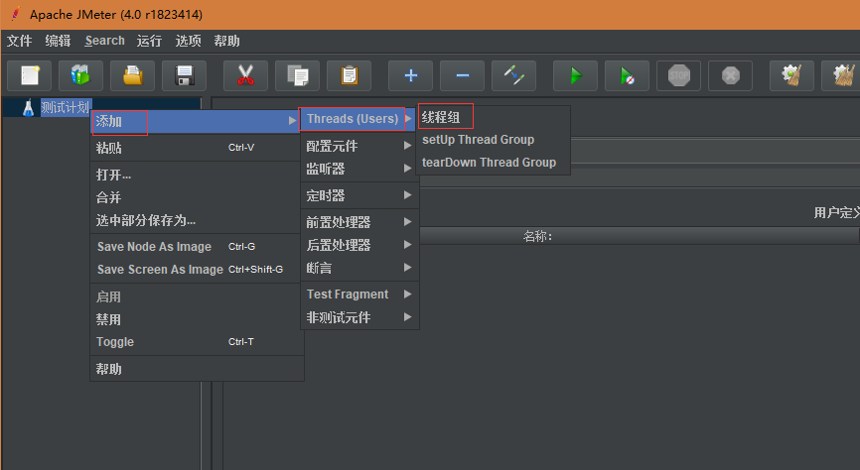Image resolution: width=860 pixels, height=470 pixels.
Task: Click the Copy toolbar icon
Action: click(297, 75)
